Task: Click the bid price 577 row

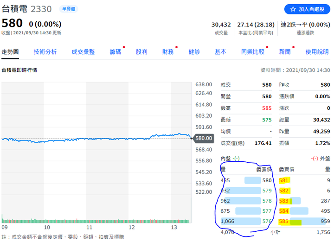Action: (x=246, y=211)
